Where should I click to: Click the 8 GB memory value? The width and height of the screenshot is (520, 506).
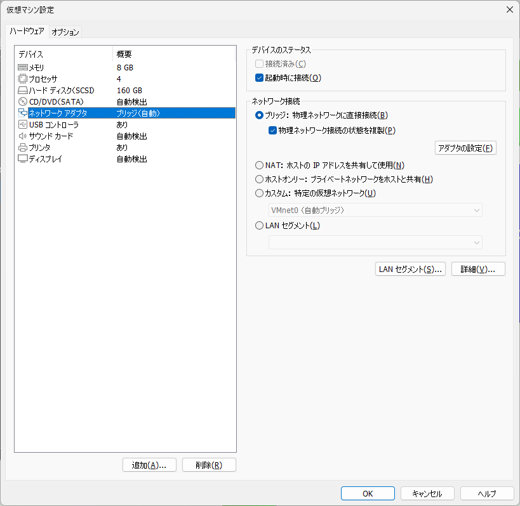coord(125,68)
